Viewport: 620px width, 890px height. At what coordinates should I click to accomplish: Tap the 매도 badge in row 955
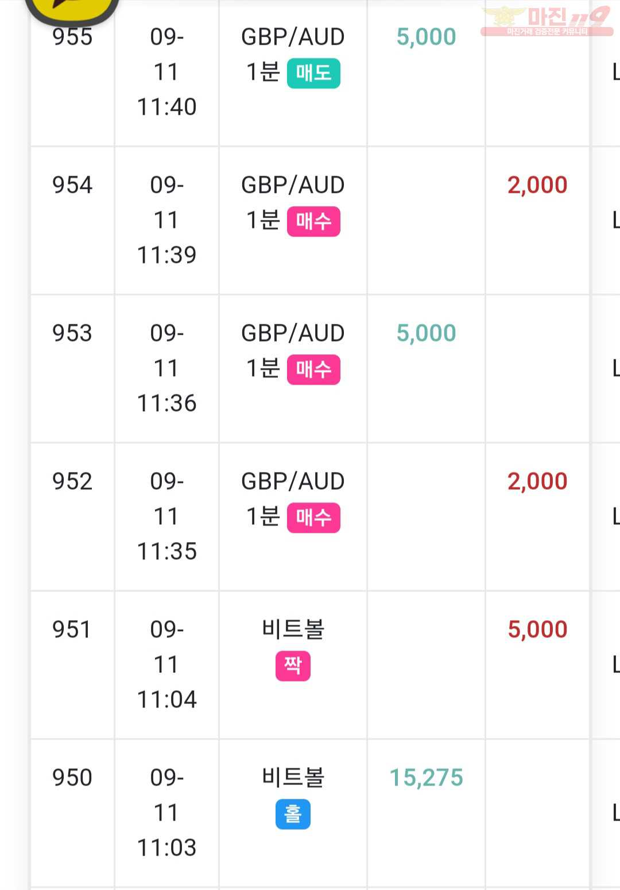coord(313,73)
